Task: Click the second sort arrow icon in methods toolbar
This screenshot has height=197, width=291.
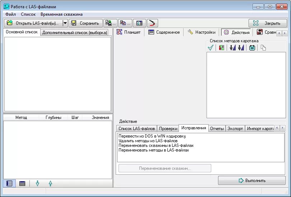Action: coord(241,48)
